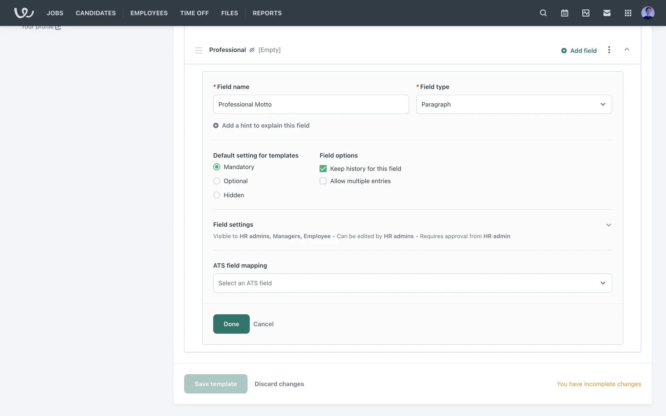Open the calendar icon in header
This screenshot has height=416, width=666.
pos(564,13)
